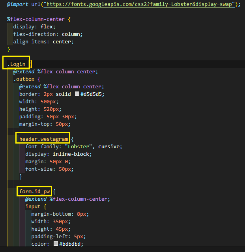This screenshot has width=245, height=252.
Task: Click 'flex-direction: column;' line
Action: [x=48, y=34]
